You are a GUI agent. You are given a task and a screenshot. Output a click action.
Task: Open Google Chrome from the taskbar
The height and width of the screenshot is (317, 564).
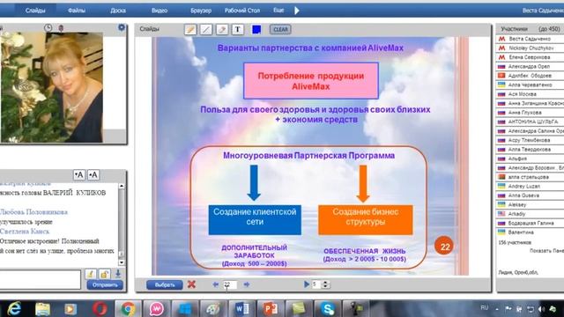pos(128,309)
